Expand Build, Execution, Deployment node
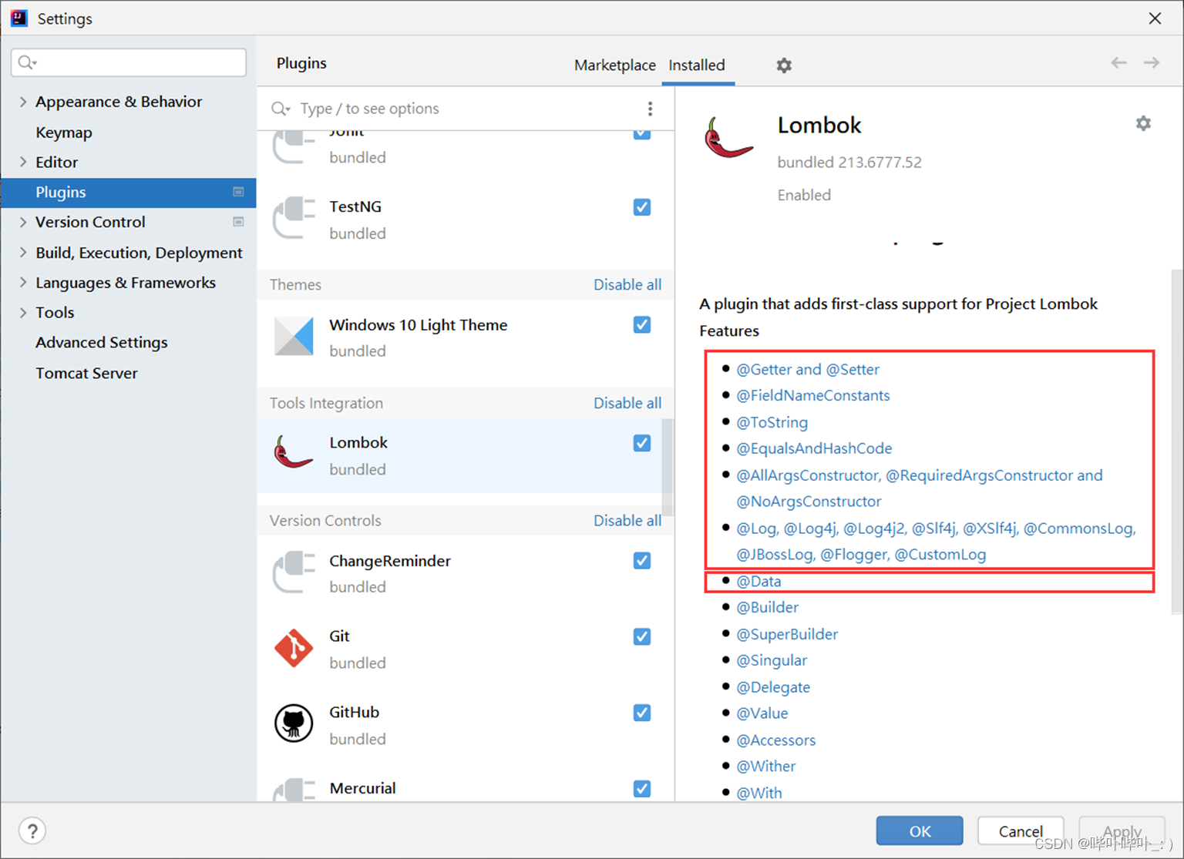This screenshot has width=1184, height=859. point(22,252)
